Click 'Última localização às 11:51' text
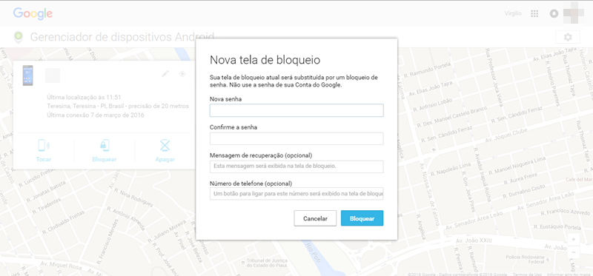Image resolution: width=593 pixels, height=276 pixels. tap(84, 97)
